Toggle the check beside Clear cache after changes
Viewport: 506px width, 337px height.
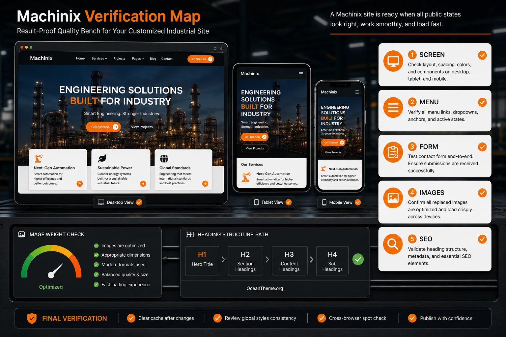point(131,318)
